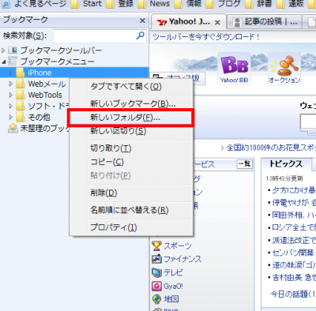Open the GyaO! service link
316x311 pixels.
[173, 286]
